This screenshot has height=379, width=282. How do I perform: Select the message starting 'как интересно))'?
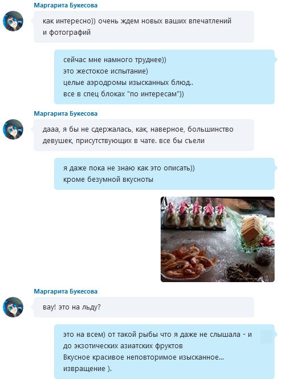click(x=144, y=27)
